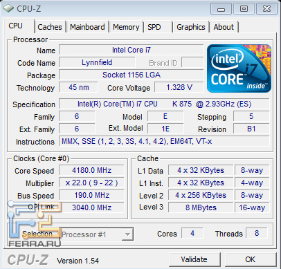Select the Memory tab

click(126, 27)
